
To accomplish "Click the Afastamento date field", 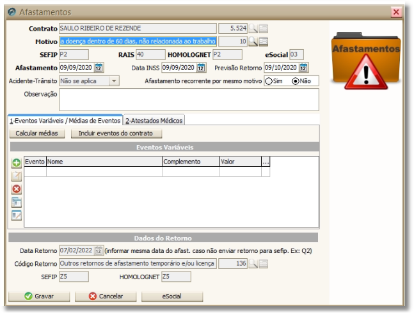I will 77,68.
